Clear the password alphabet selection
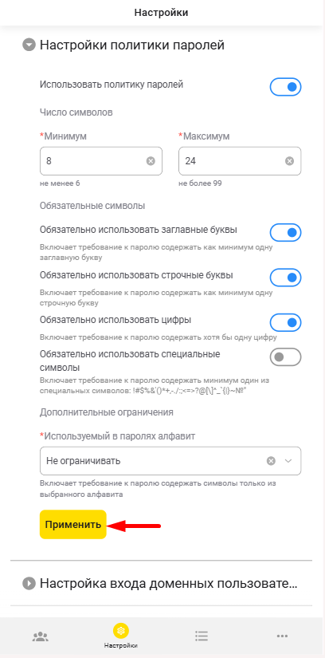The image size is (325, 658). pos(272,461)
